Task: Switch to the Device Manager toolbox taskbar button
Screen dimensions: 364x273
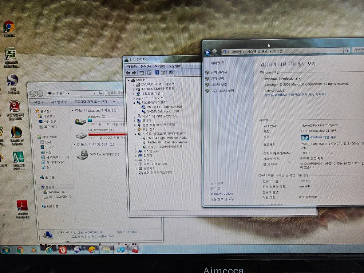Action: 135,249
